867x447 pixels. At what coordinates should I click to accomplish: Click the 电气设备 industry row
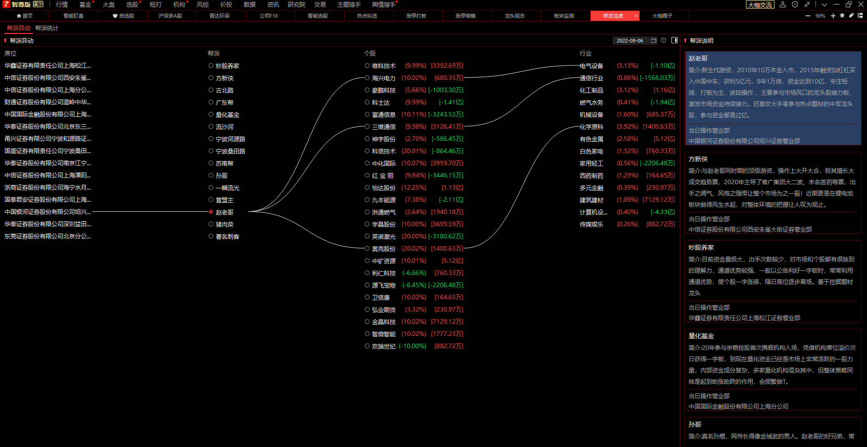click(x=628, y=66)
